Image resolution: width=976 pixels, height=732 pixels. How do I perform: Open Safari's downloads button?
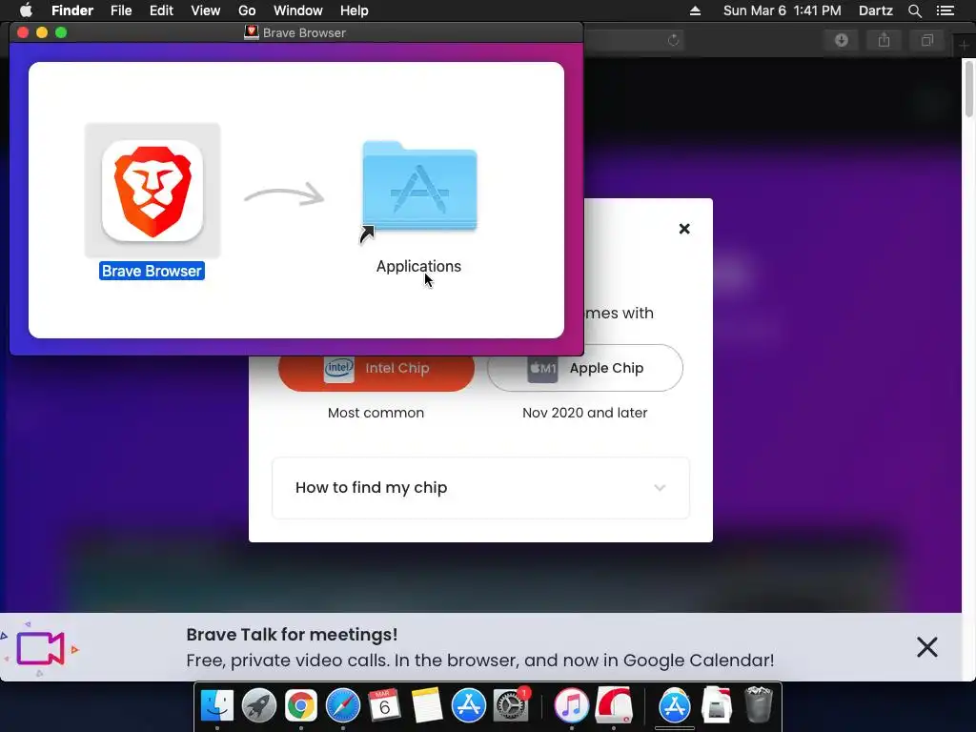tap(841, 40)
